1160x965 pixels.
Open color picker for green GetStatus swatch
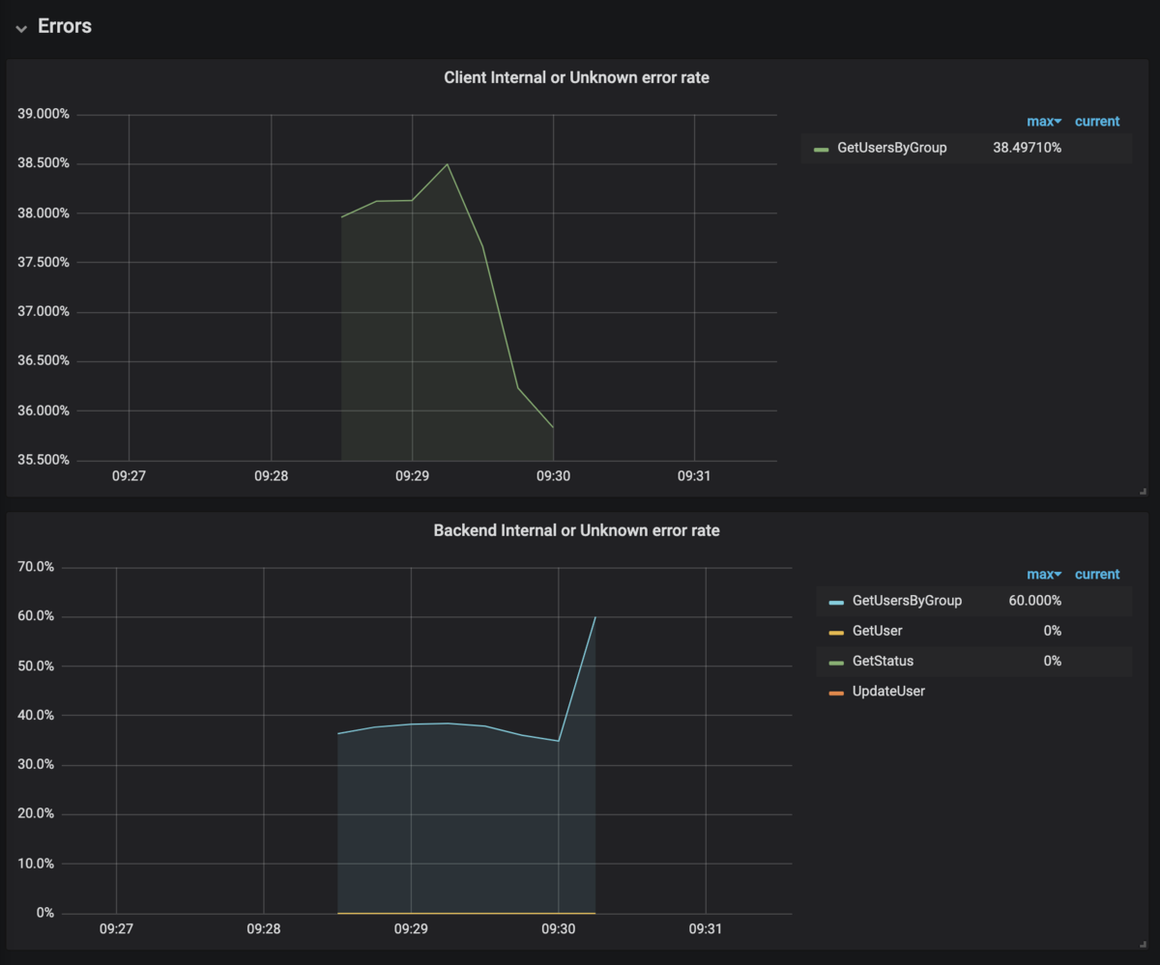(x=837, y=663)
